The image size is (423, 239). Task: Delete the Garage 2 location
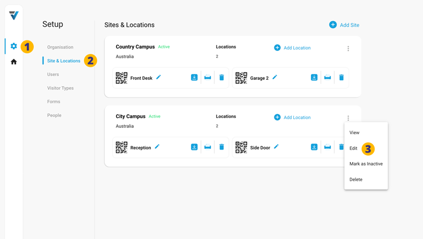(x=341, y=78)
